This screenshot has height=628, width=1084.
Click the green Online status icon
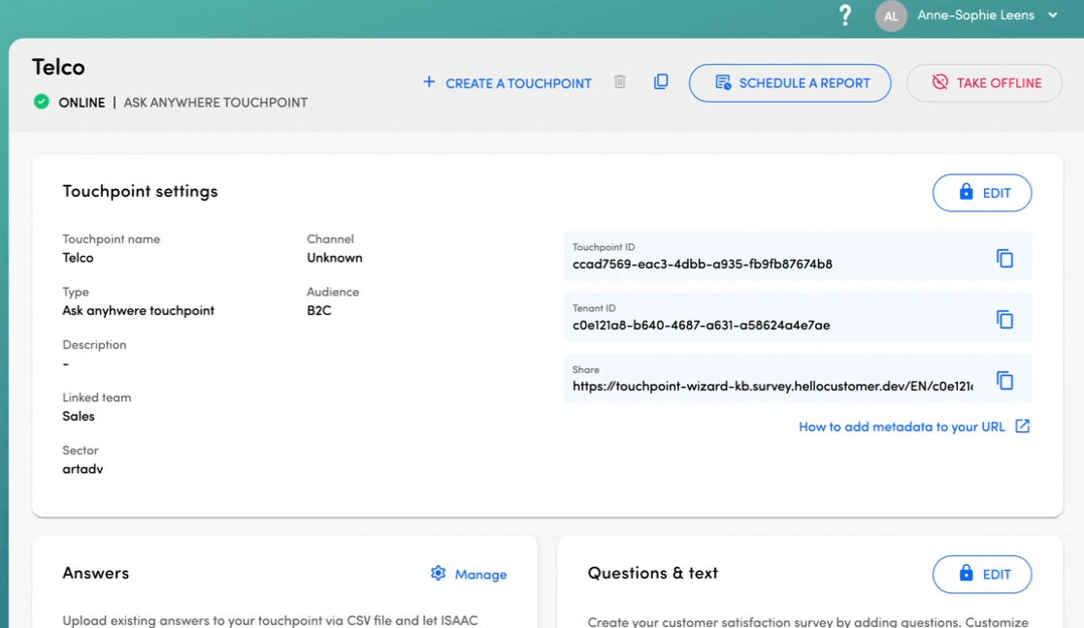pos(42,102)
